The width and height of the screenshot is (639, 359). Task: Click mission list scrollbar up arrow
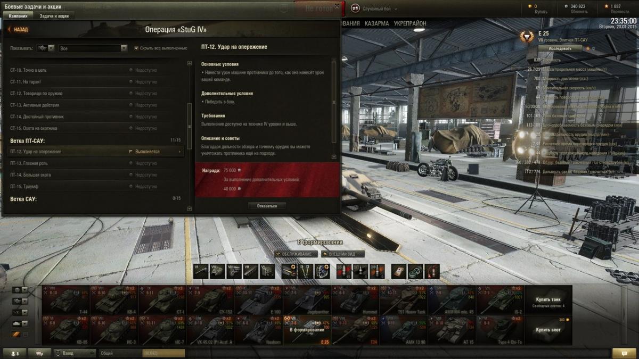[190, 63]
